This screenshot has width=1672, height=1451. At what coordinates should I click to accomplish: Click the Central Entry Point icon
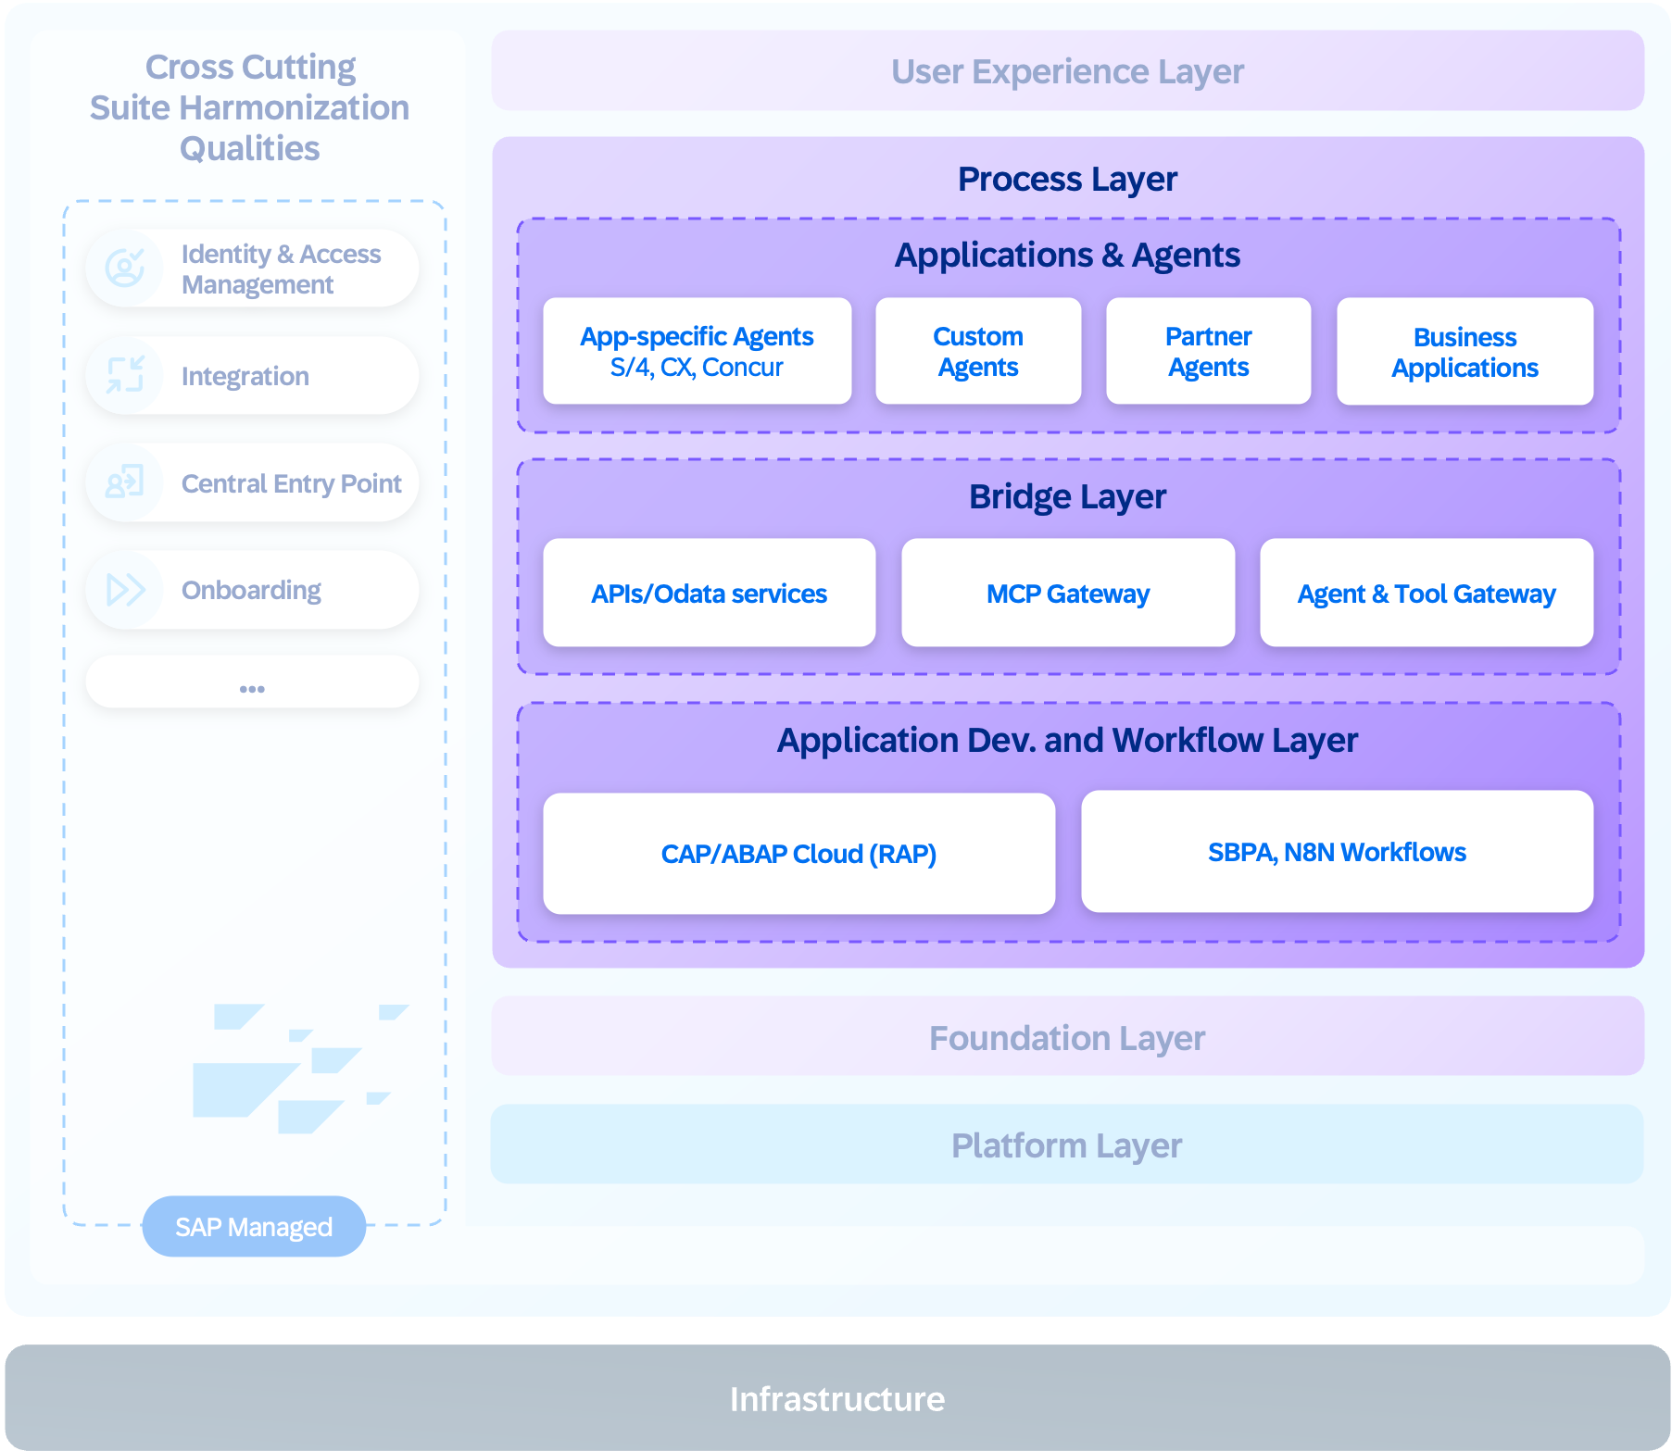pos(125,482)
